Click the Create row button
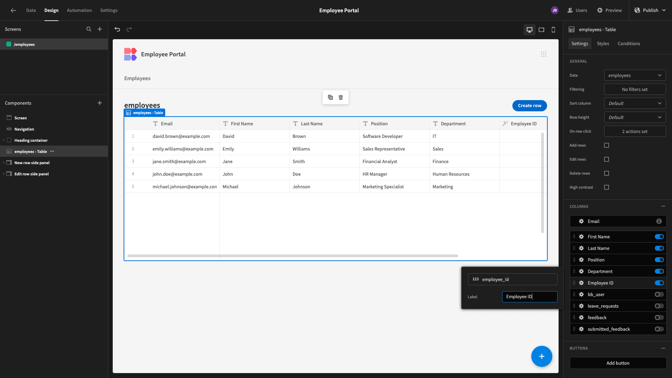672x378 pixels. coord(530,106)
